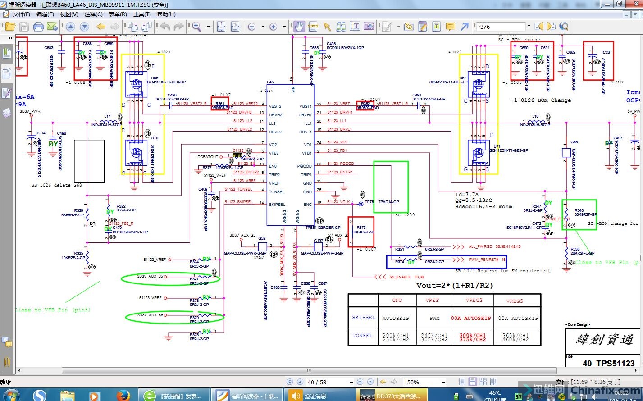Open the 注释(C) menu
The image size is (643, 401).
tap(93, 14)
